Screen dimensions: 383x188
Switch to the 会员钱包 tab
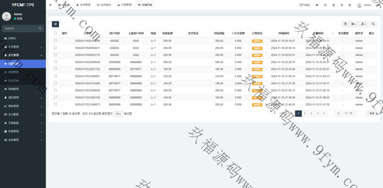[x=103, y=5]
